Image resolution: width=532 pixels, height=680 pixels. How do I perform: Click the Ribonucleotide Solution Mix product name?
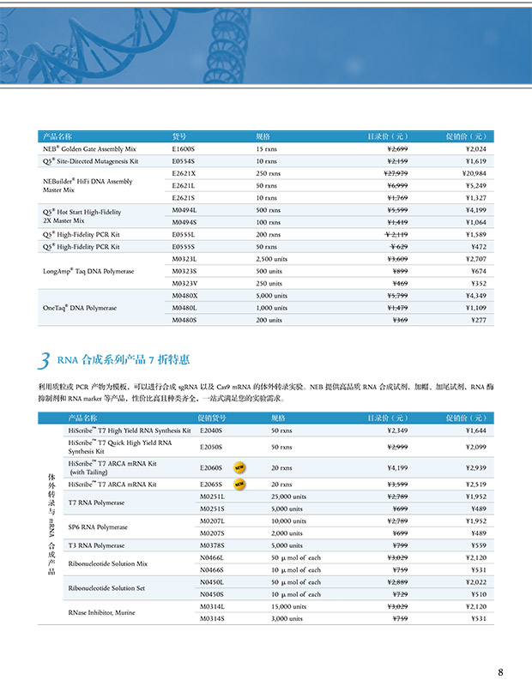pyautogui.click(x=107, y=563)
